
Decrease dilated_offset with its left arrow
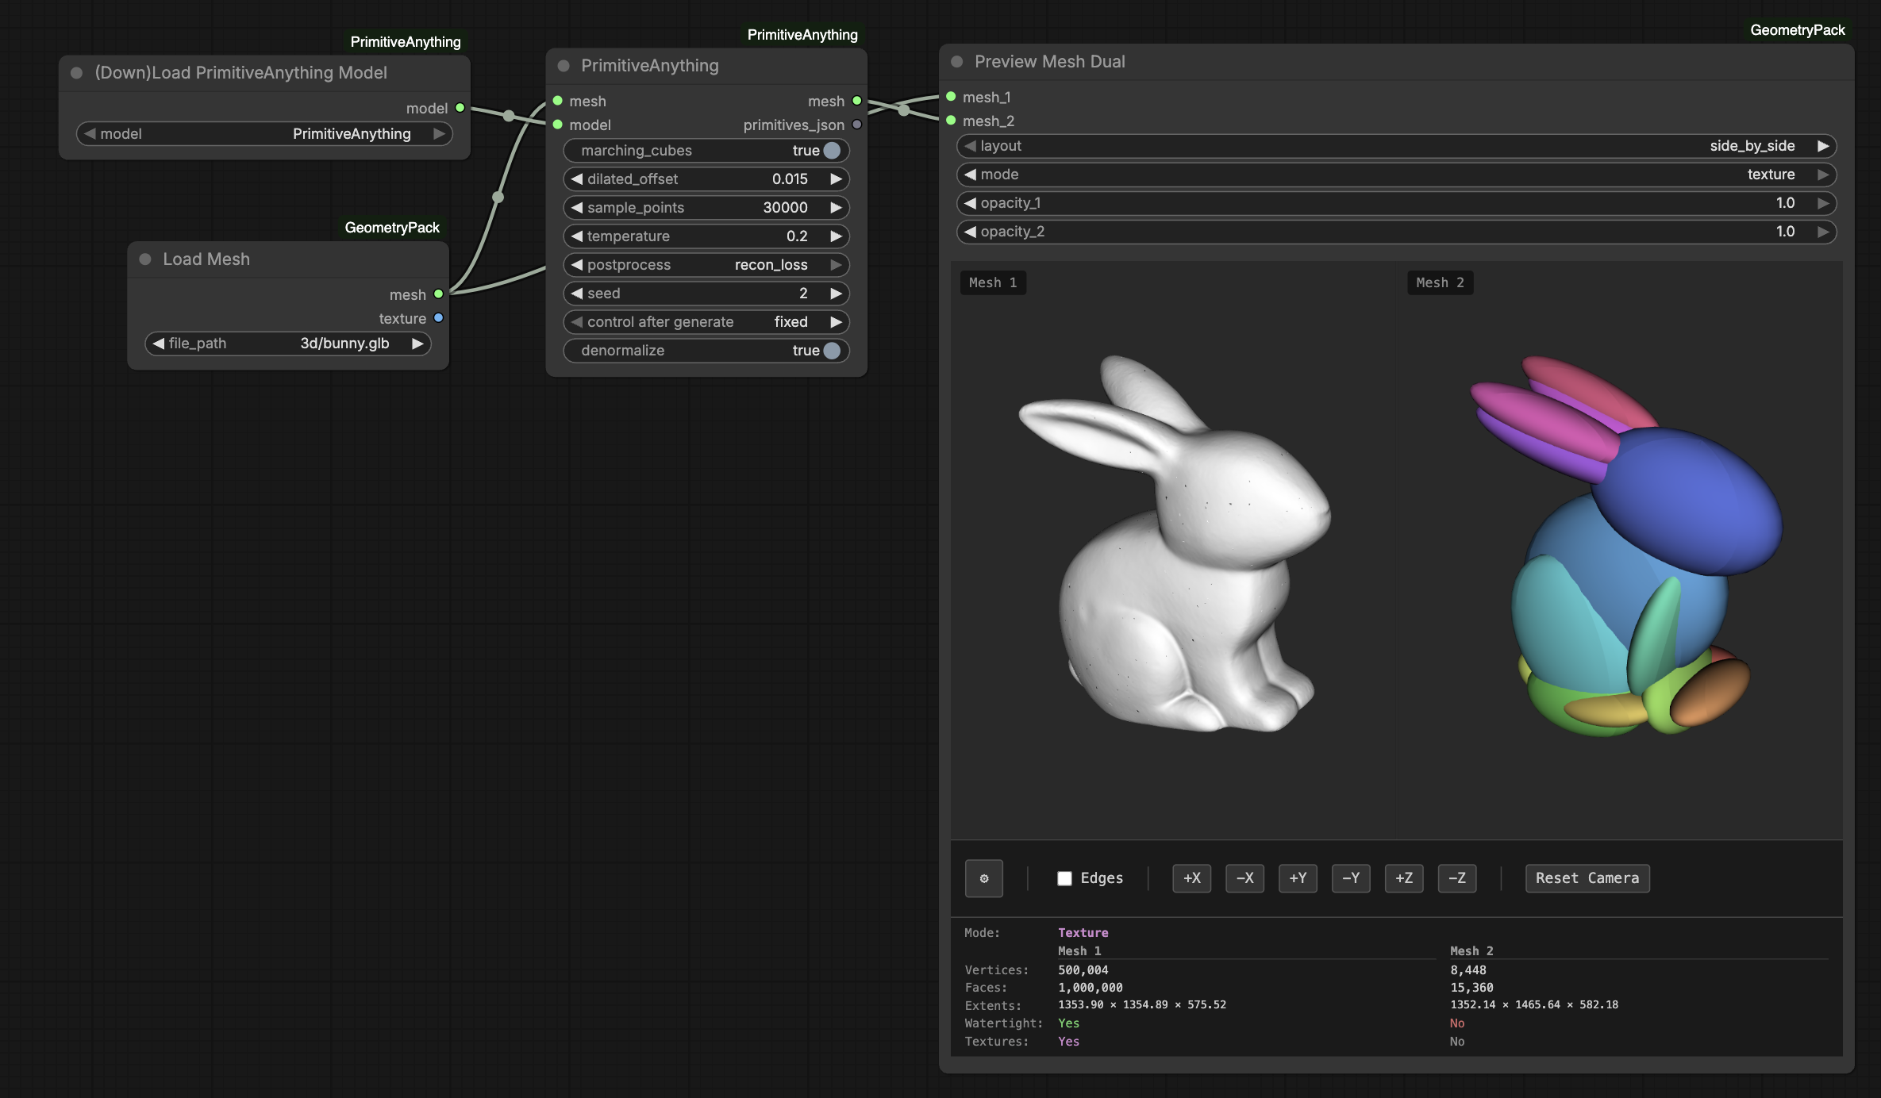pyautogui.click(x=577, y=179)
